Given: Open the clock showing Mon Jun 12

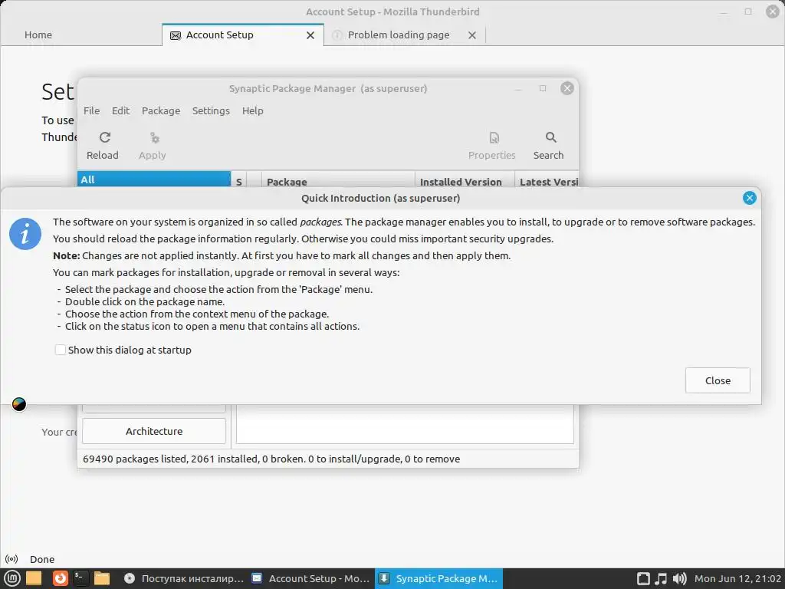Looking at the screenshot, I should (x=737, y=578).
